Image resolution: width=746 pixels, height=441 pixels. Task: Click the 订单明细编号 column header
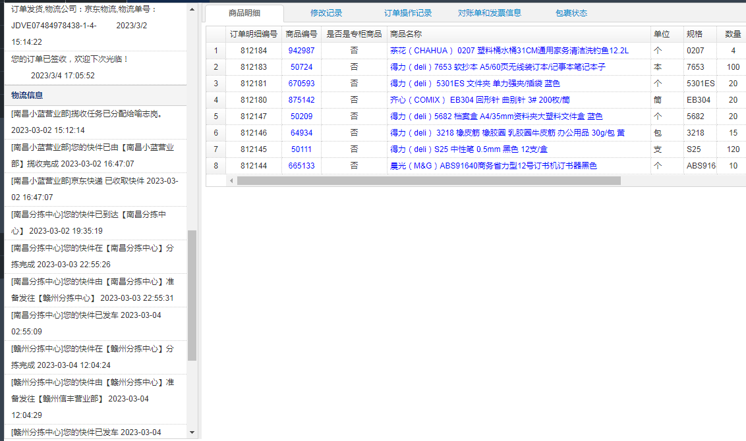(254, 34)
